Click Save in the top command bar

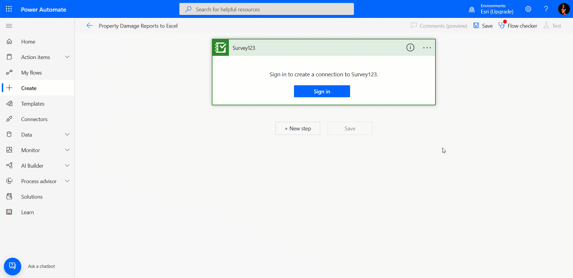coord(483,26)
